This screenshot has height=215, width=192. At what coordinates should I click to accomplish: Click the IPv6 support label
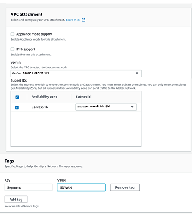click(x=25, y=49)
